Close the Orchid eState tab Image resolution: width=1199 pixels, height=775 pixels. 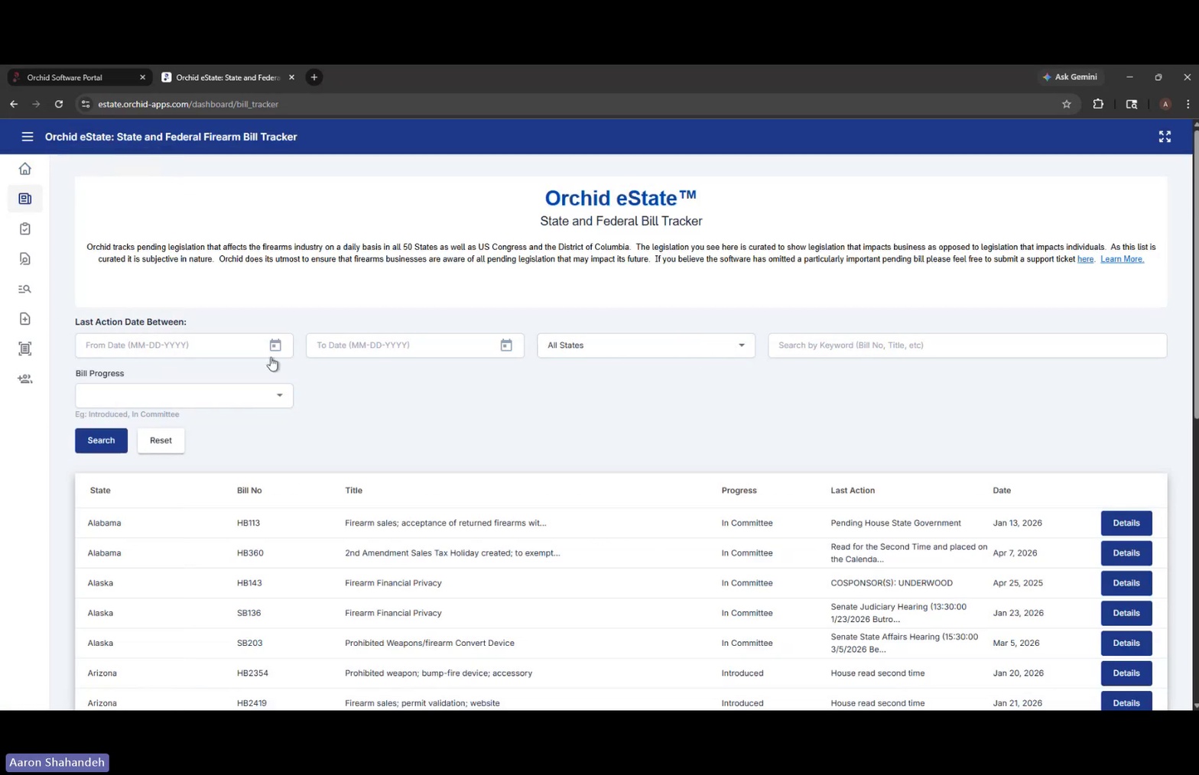tap(291, 77)
